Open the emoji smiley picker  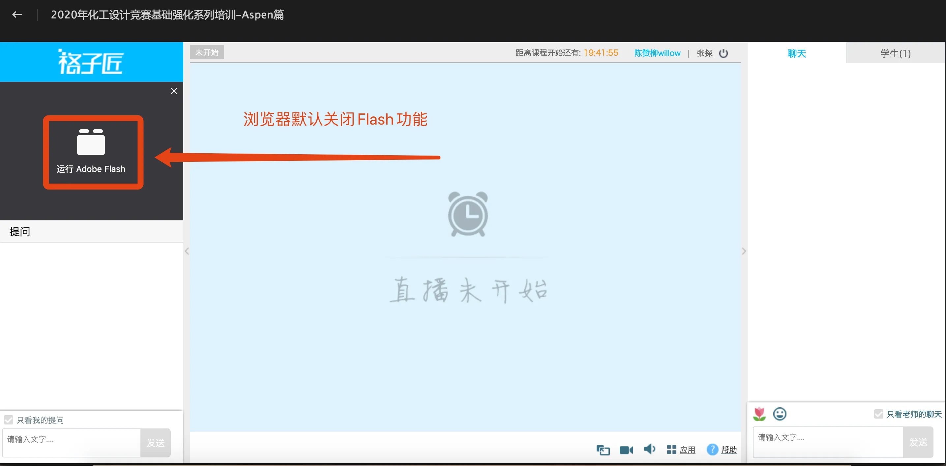[x=780, y=414]
